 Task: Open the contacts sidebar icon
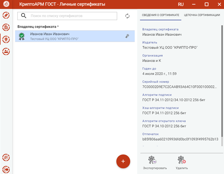click(6, 51)
